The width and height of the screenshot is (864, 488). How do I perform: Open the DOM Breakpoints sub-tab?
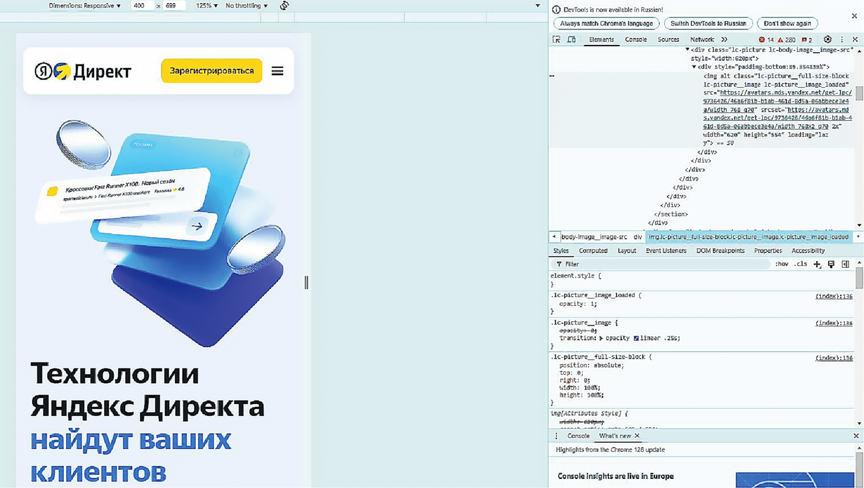point(720,251)
